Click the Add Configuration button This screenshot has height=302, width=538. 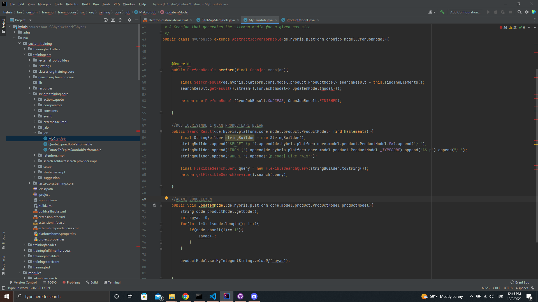tap(465, 12)
